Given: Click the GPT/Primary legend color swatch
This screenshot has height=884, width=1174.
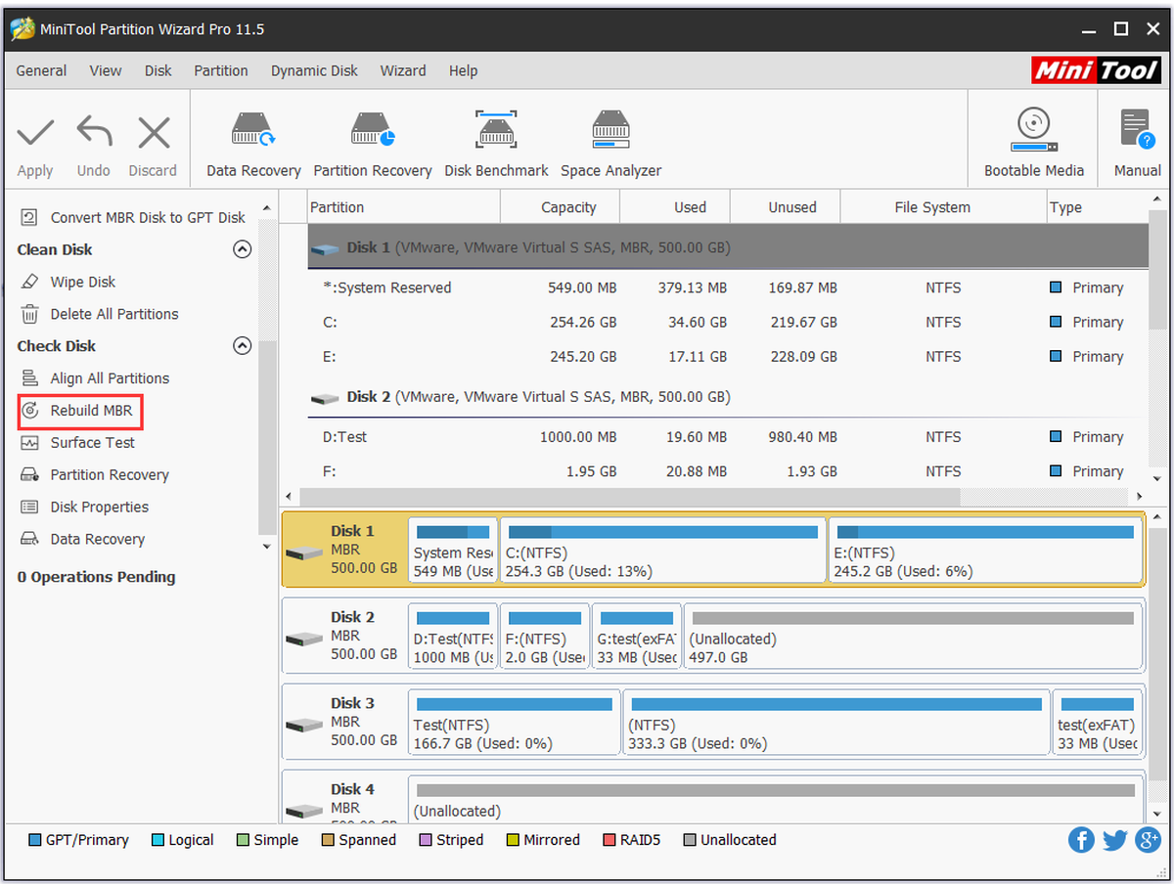Looking at the screenshot, I should coord(35,840).
